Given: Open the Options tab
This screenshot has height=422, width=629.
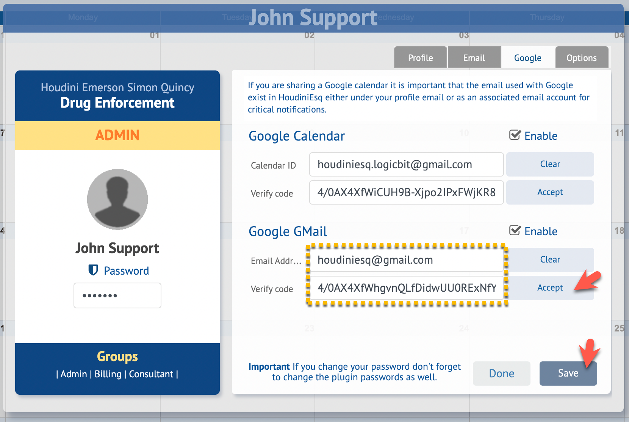Looking at the screenshot, I should click(581, 58).
